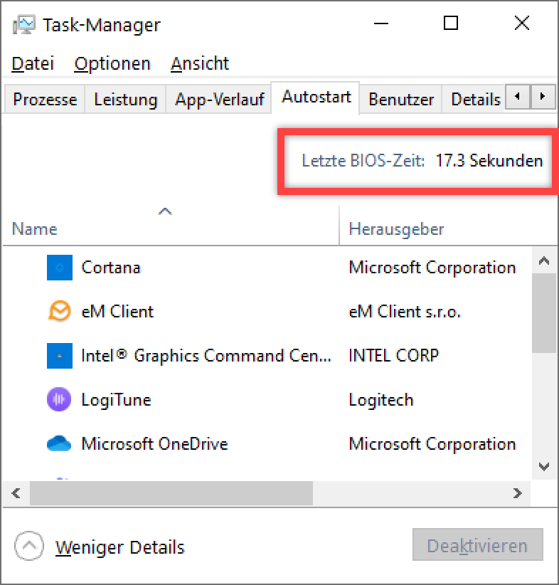The height and width of the screenshot is (585, 559).
Task: Open the Ansicht menu
Action: [200, 63]
